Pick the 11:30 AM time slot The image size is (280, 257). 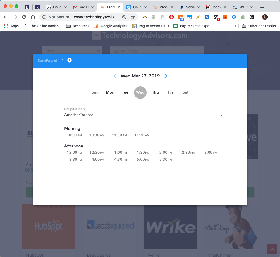coord(142,135)
